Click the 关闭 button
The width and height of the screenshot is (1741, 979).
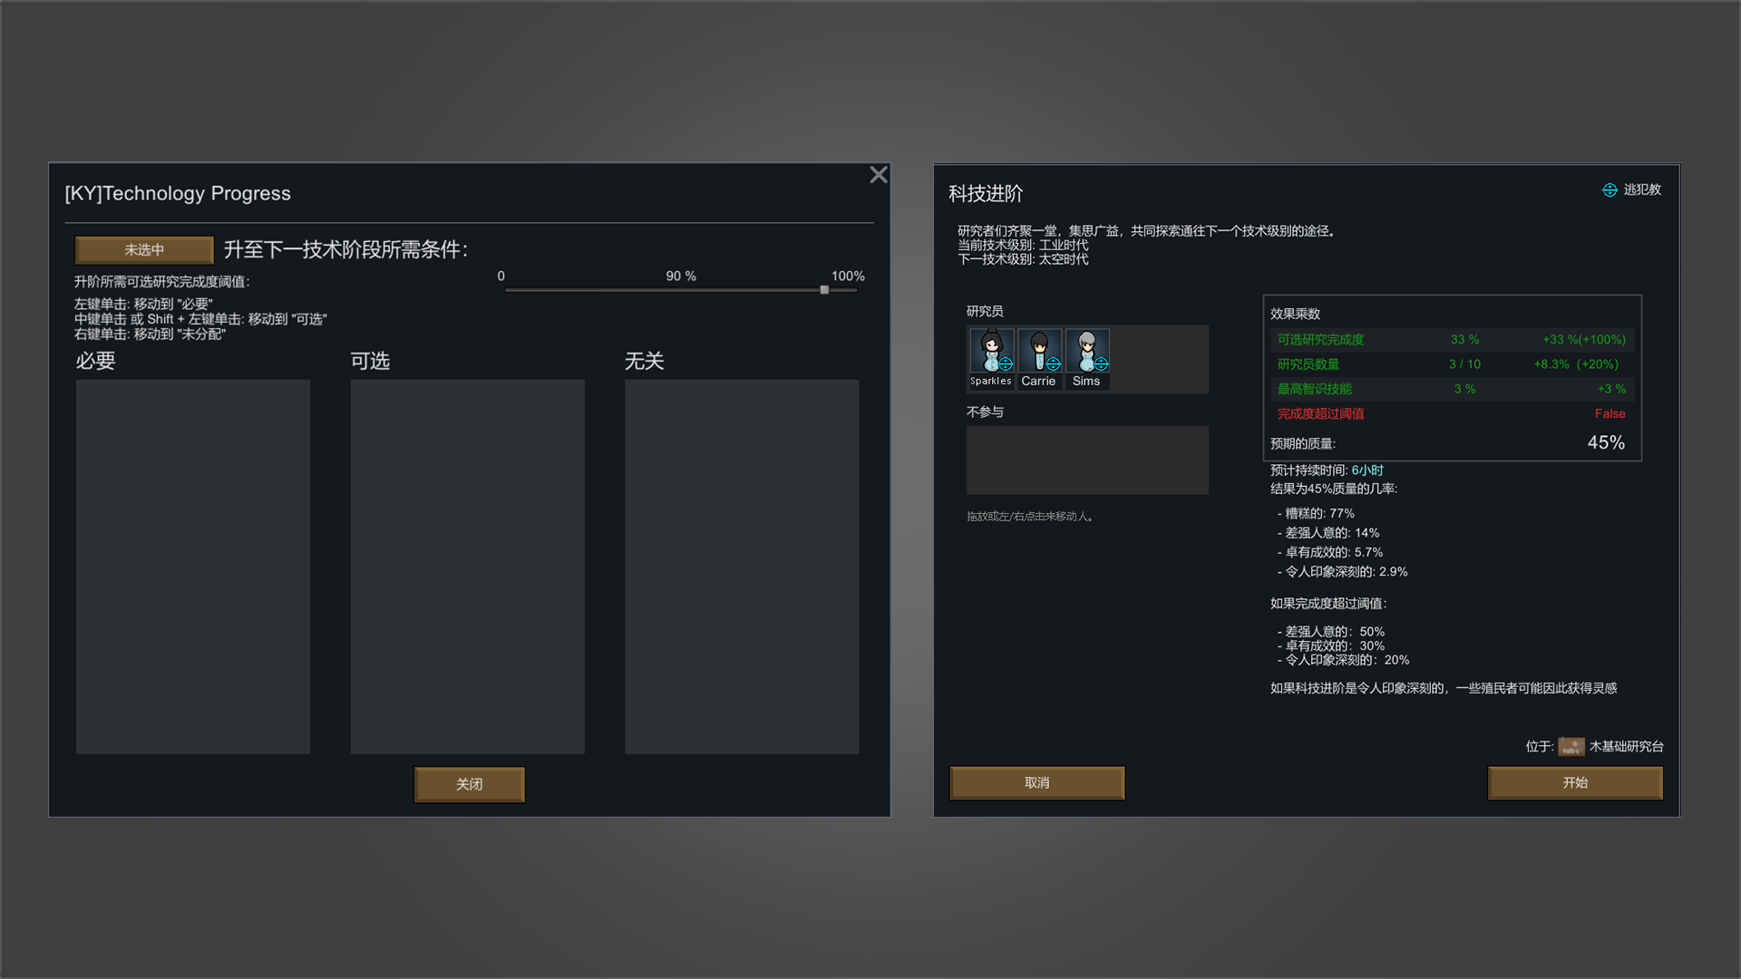coord(469,784)
